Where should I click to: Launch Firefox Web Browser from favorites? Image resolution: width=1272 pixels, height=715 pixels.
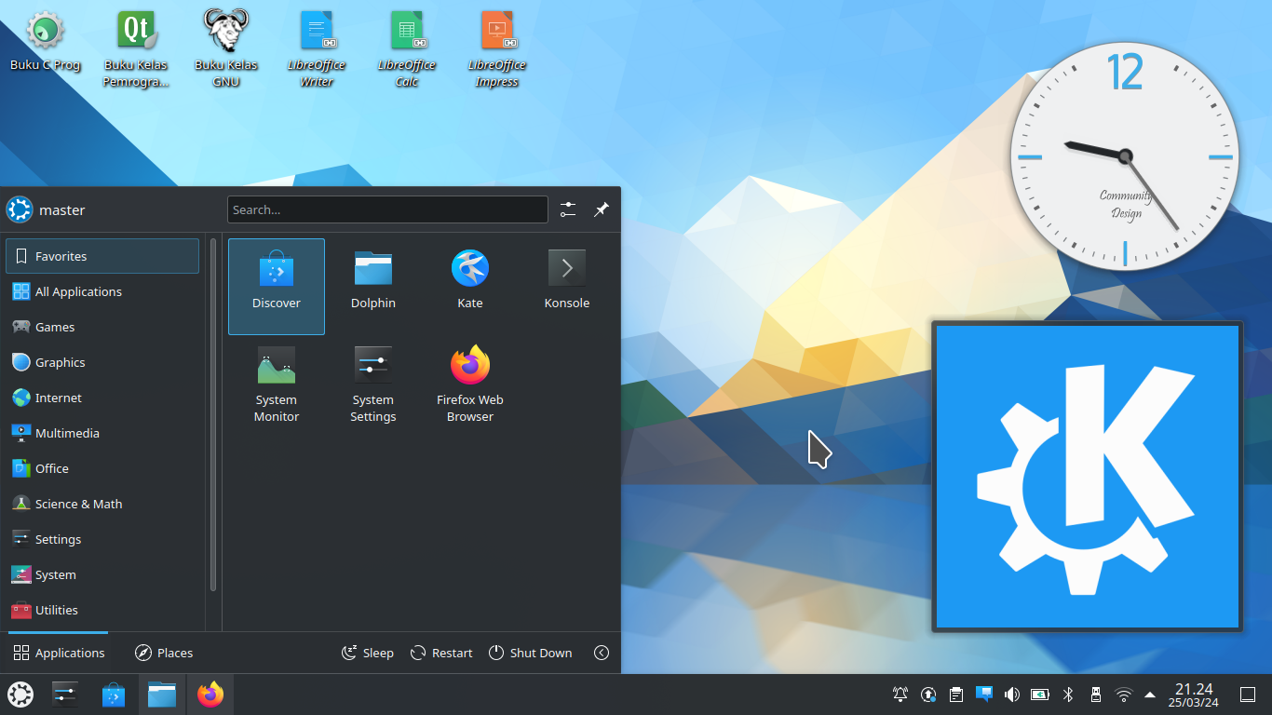[470, 384]
